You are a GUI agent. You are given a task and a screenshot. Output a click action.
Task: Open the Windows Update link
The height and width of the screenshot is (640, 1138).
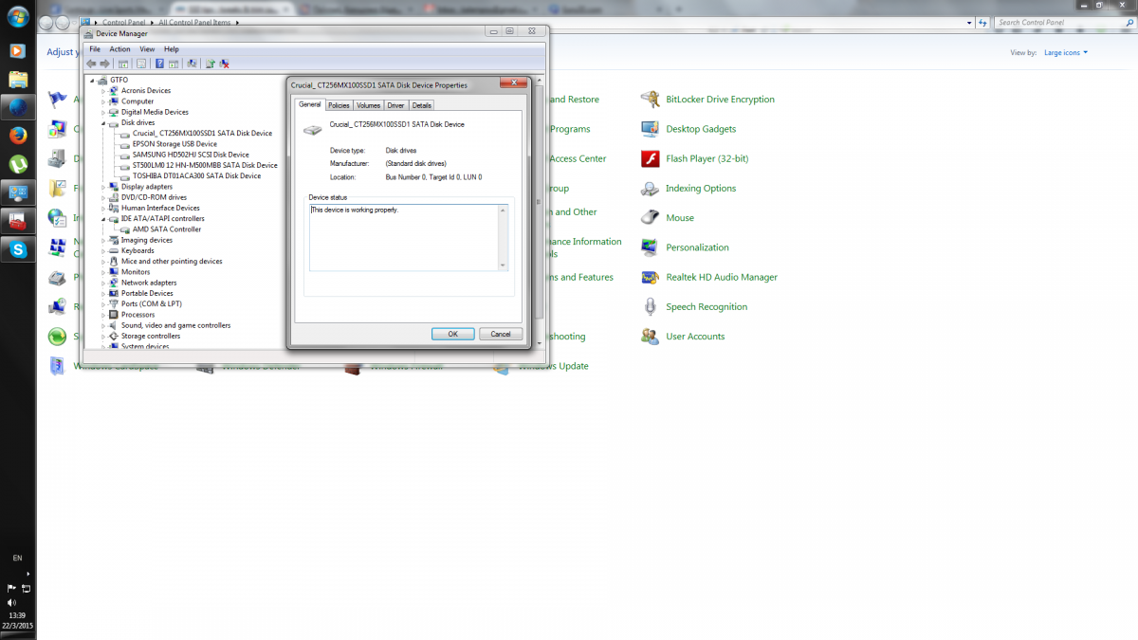pyautogui.click(x=554, y=366)
